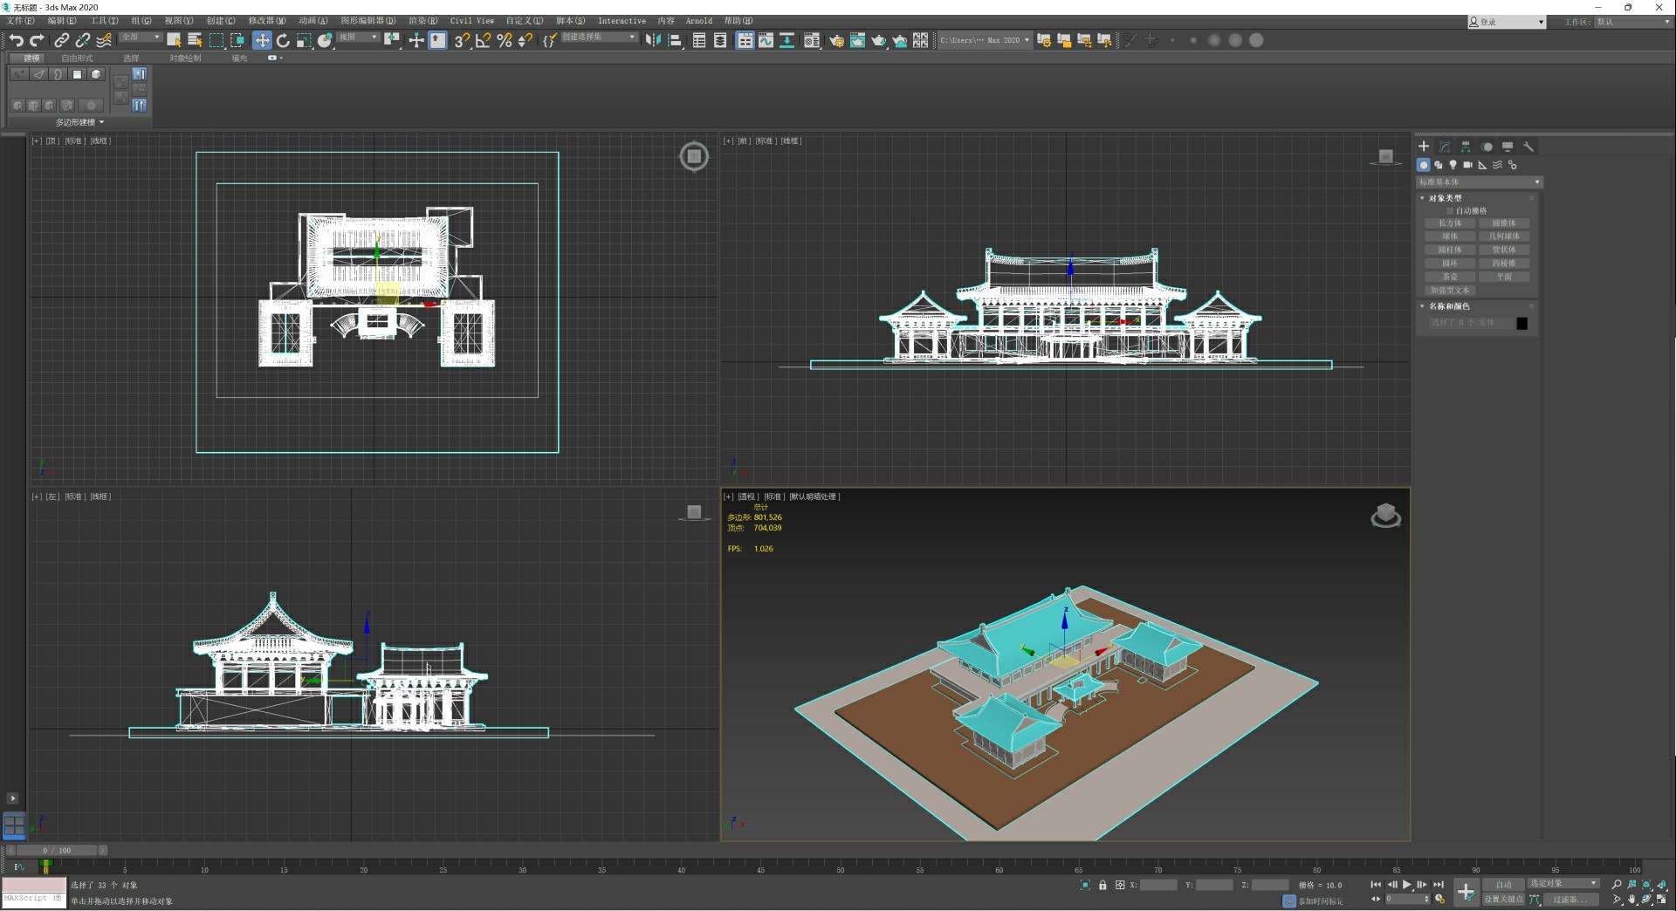Click the Align tool icon
This screenshot has height=911, width=1676.
(x=675, y=40)
